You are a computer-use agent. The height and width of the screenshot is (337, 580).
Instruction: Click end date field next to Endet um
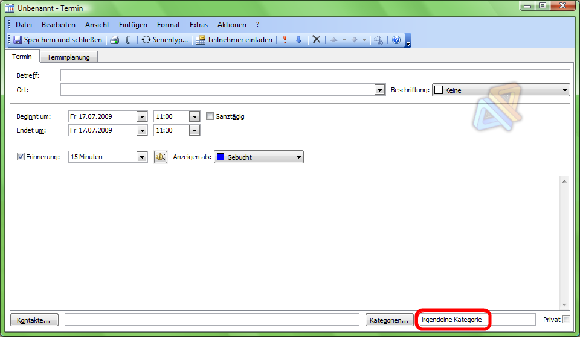103,130
